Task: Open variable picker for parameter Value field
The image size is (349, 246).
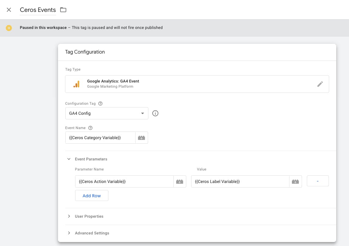Action: click(295, 181)
